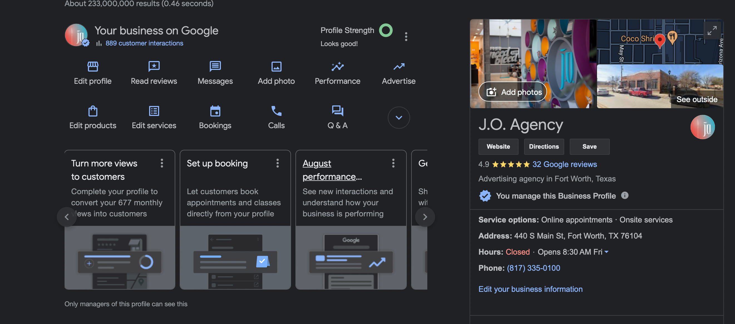Click the J.O. Agency round logo in knowledge panel

(x=702, y=127)
